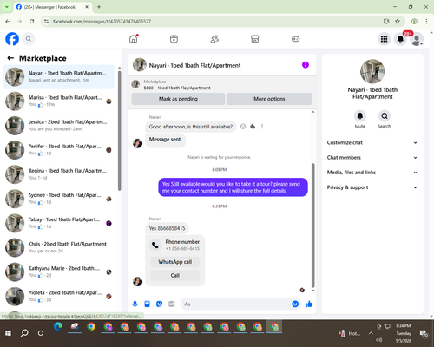Image resolution: width=434 pixels, height=347 pixels.
Task: Expand Media, files and links section
Action: tap(372, 173)
